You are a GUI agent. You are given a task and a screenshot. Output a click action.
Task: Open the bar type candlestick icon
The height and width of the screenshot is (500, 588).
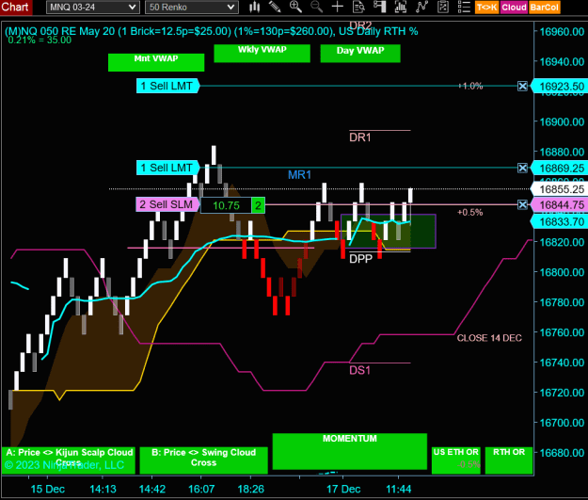coord(255,7)
